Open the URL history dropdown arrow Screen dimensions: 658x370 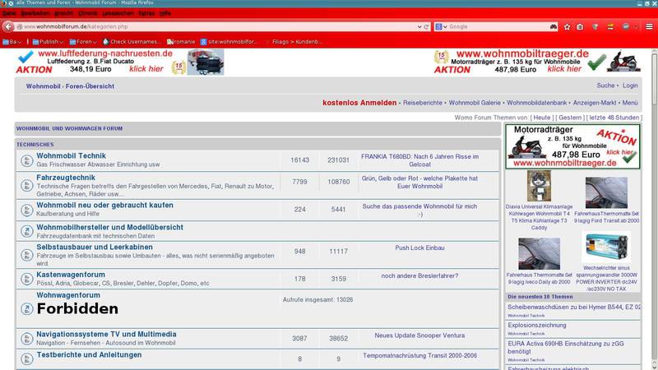pos(419,26)
